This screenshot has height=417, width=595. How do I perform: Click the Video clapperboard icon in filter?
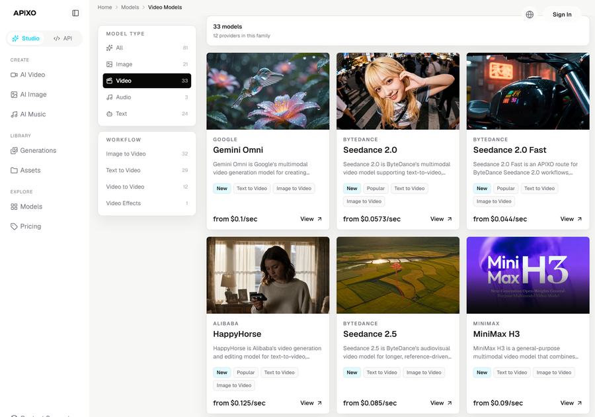pyautogui.click(x=109, y=81)
